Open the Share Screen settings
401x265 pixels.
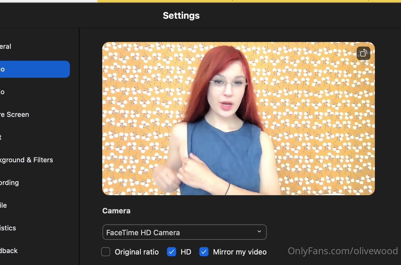click(15, 115)
